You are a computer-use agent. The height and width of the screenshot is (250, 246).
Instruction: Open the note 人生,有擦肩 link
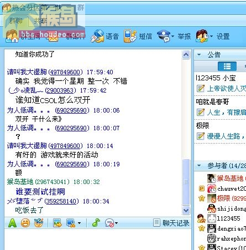pyautogui.click(x=226, y=113)
